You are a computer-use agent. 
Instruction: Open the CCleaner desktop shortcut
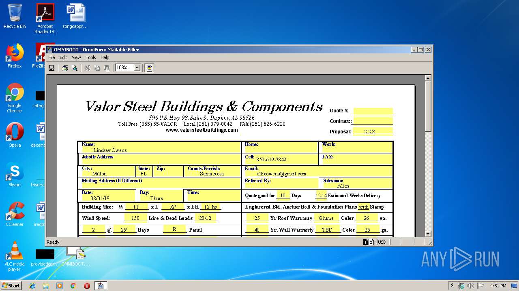(x=15, y=214)
